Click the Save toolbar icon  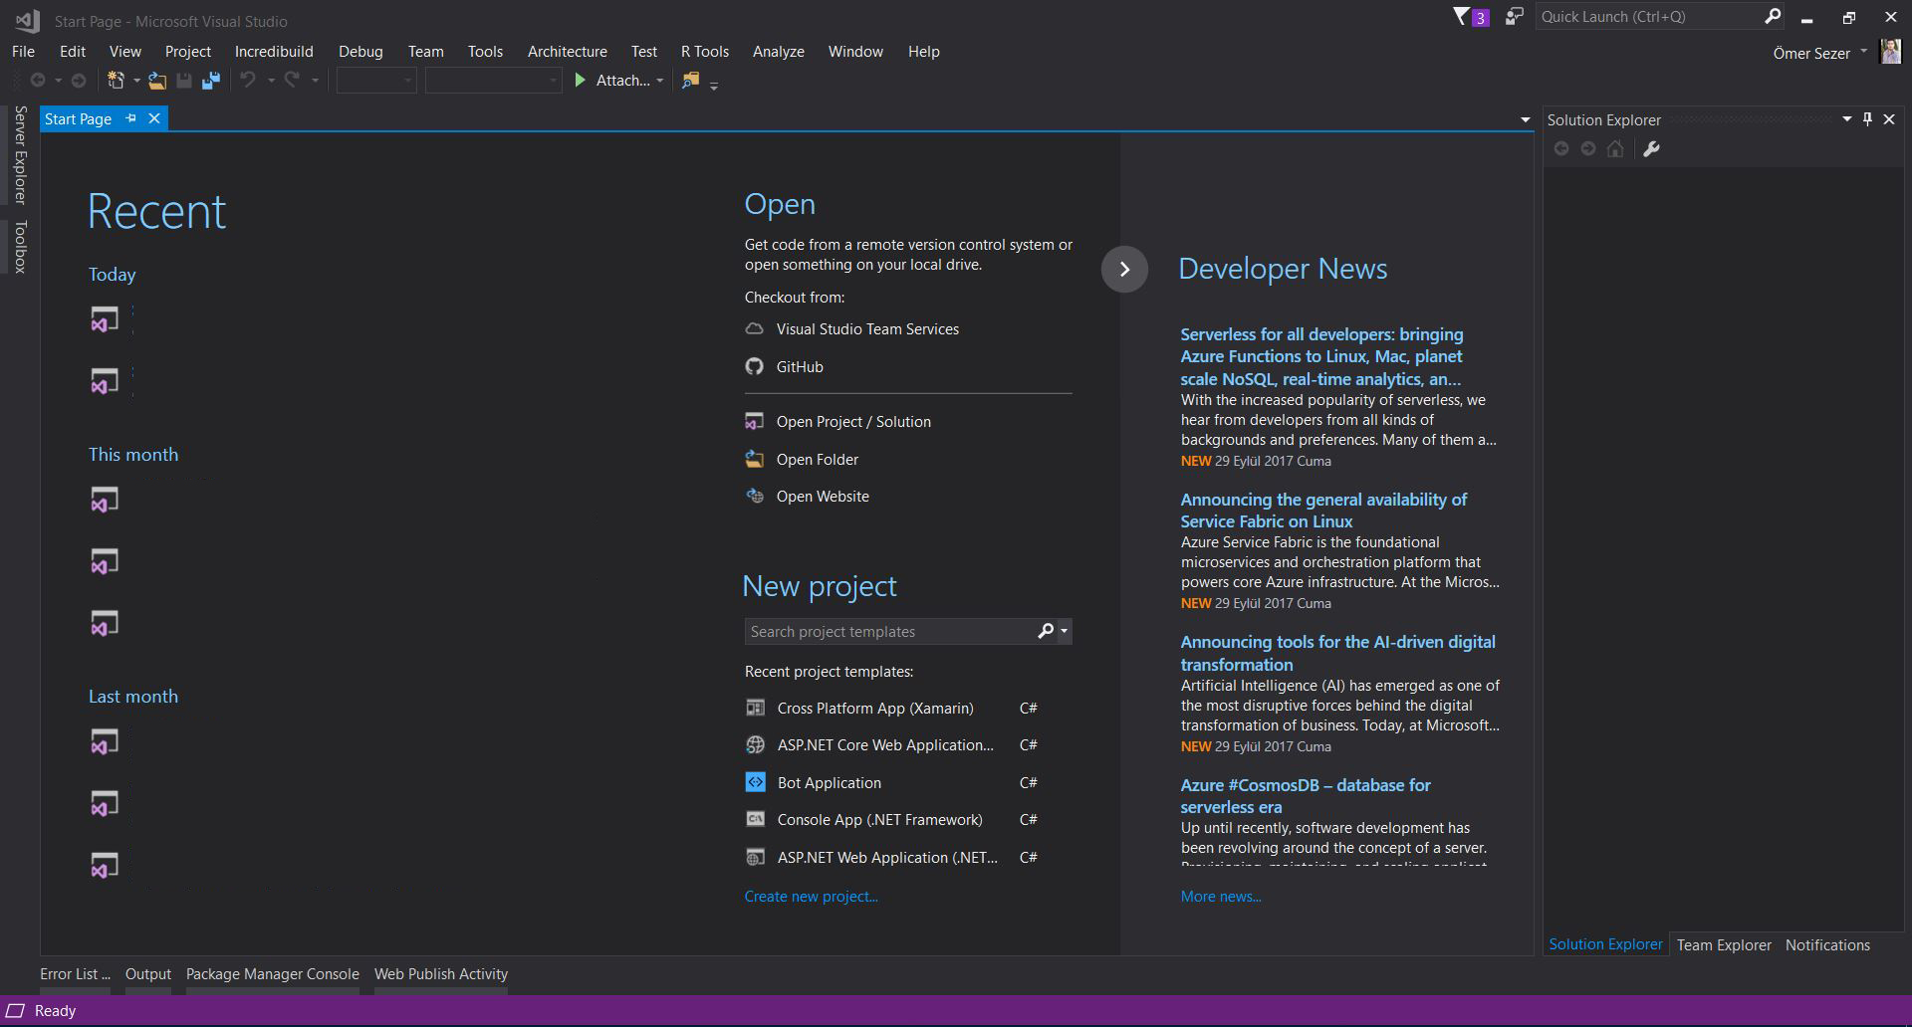184,81
